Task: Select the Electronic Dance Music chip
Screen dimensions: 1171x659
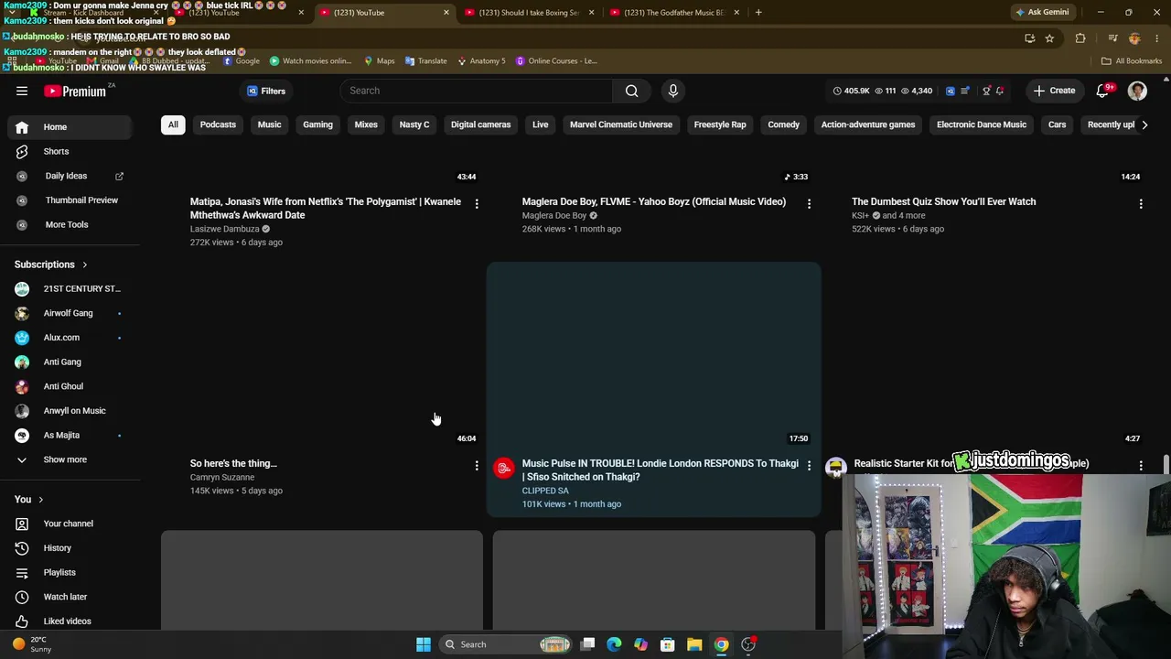Action: coord(982,124)
